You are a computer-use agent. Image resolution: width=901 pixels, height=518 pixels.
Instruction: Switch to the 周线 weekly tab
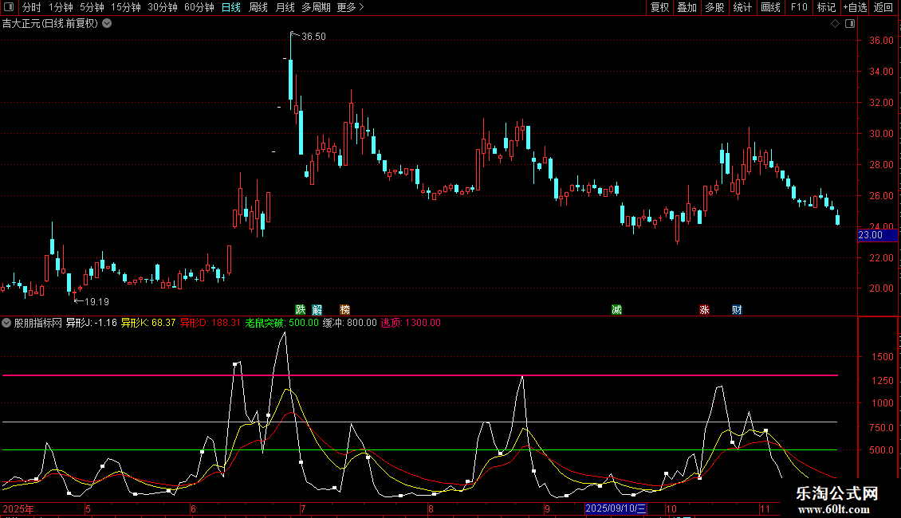pos(258,7)
